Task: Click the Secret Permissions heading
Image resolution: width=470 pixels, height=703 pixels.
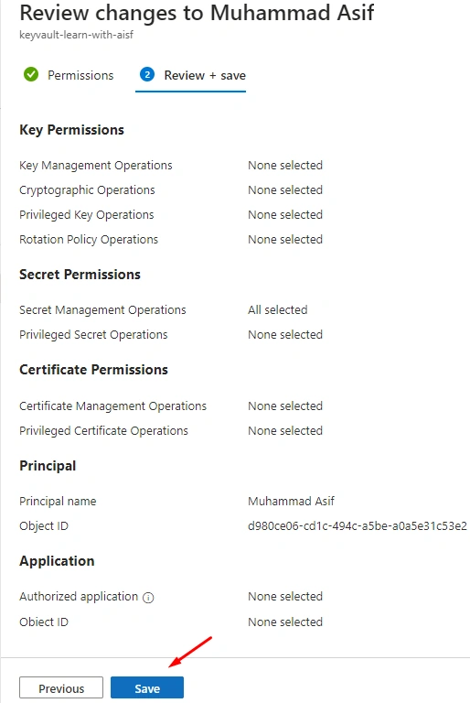Action: (80, 275)
